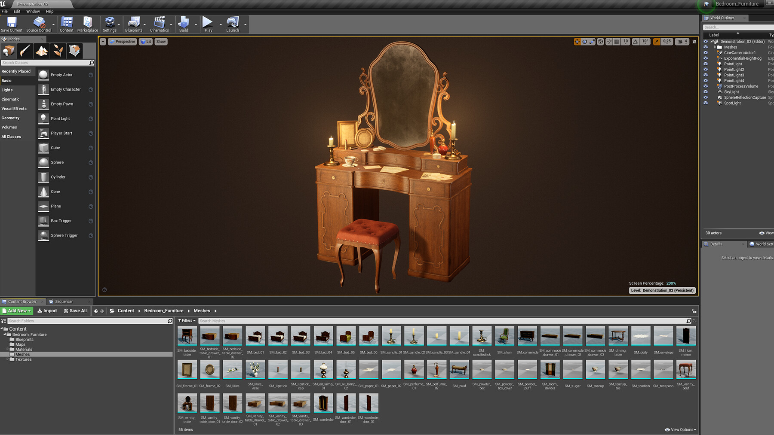The width and height of the screenshot is (774, 435).
Task: Open the grid snap value 10 dropdown
Action: (x=626, y=42)
